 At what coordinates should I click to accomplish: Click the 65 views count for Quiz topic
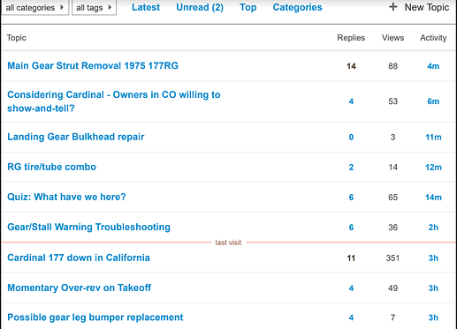pos(392,198)
